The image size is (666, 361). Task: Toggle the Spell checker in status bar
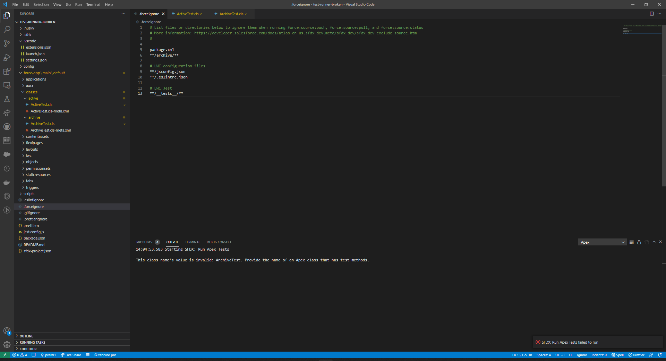point(617,355)
